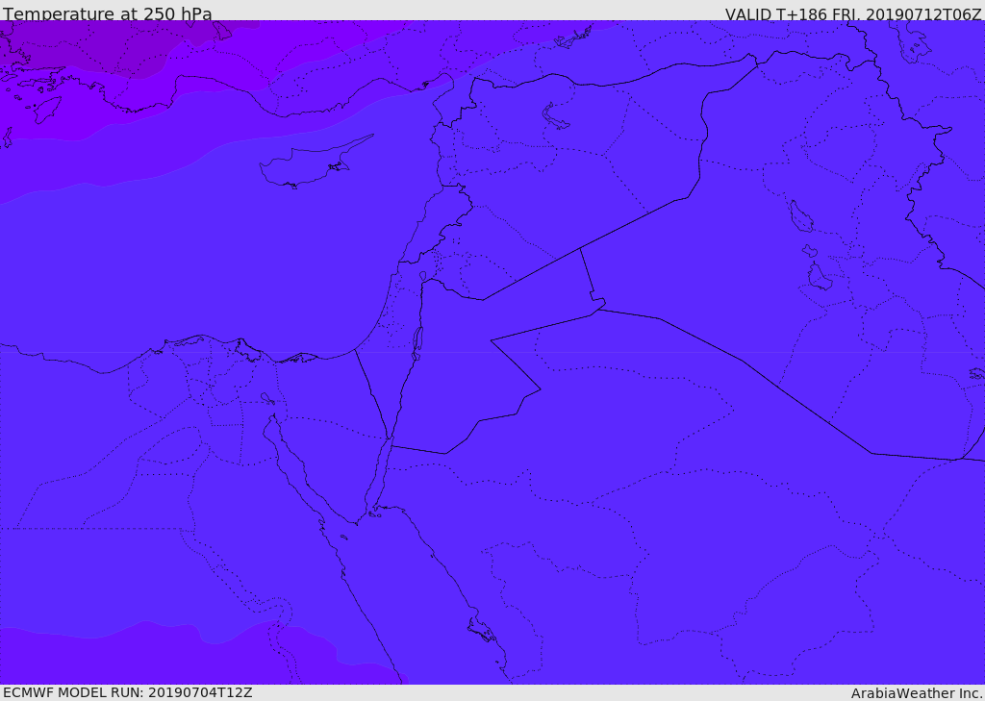Click the 'Temperature at 250 hPa' title
The image size is (985, 701).
coord(108,13)
